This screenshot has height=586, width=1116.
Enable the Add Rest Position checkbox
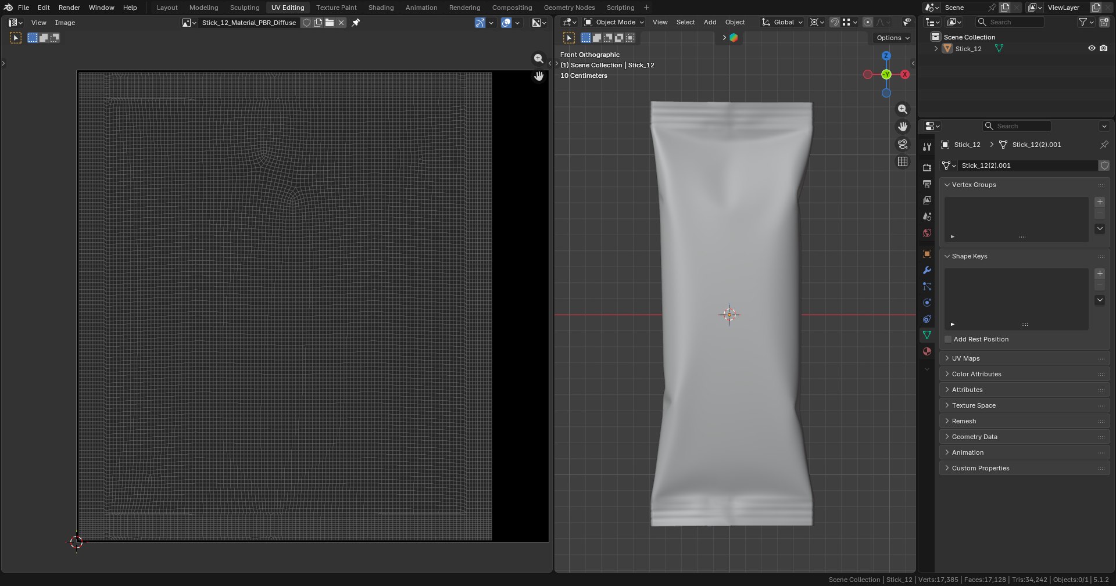click(x=948, y=339)
